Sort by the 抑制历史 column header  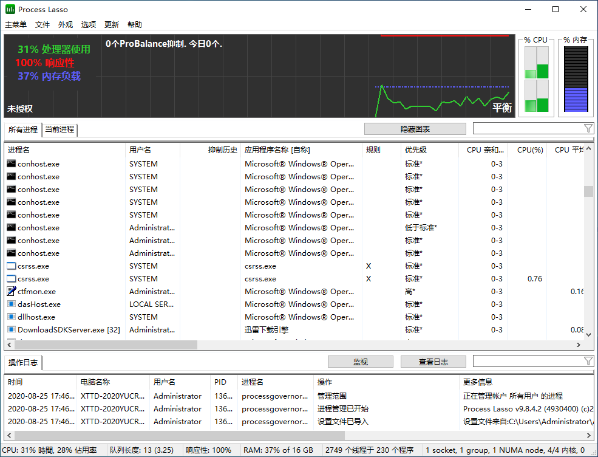tap(211, 150)
